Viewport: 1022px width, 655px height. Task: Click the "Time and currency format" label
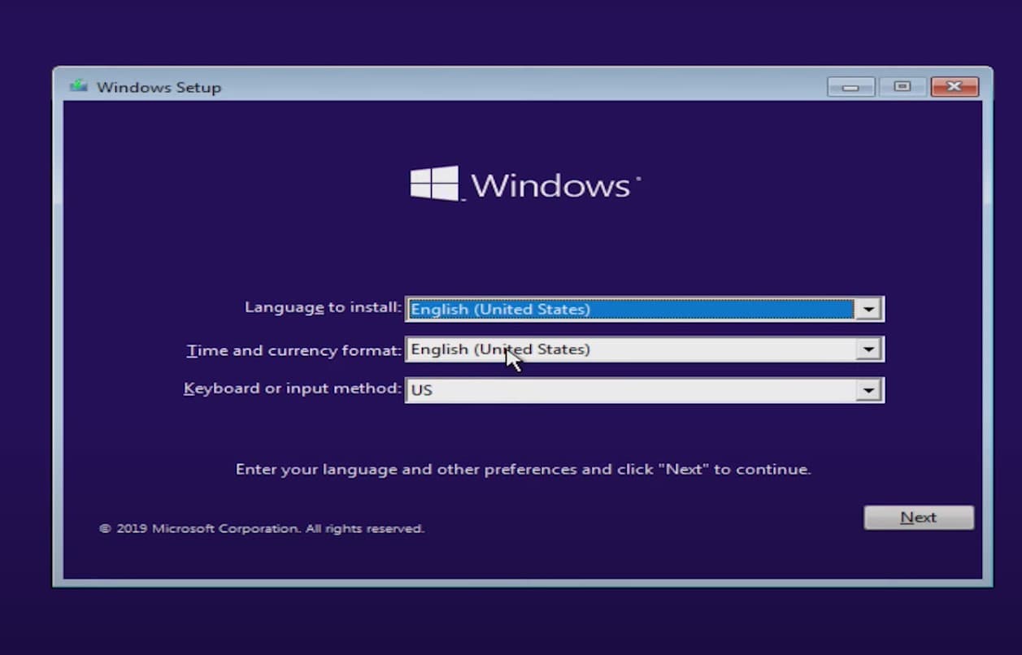(294, 350)
